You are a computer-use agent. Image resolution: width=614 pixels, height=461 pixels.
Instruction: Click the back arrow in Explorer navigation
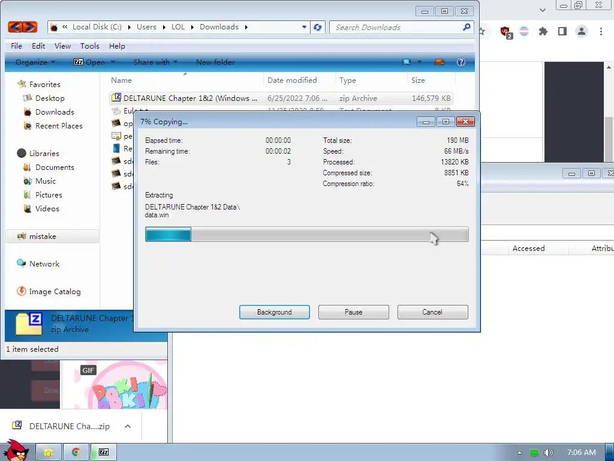pos(15,26)
